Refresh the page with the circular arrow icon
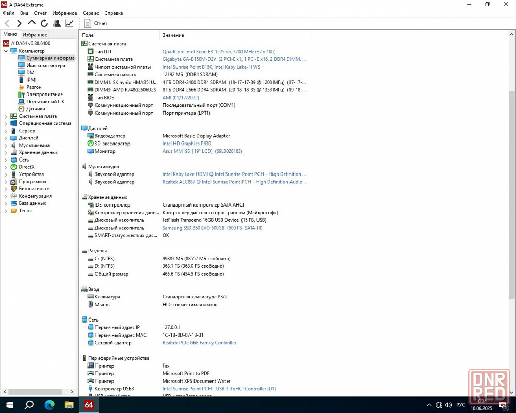This screenshot has height=413, width=516. click(x=44, y=23)
